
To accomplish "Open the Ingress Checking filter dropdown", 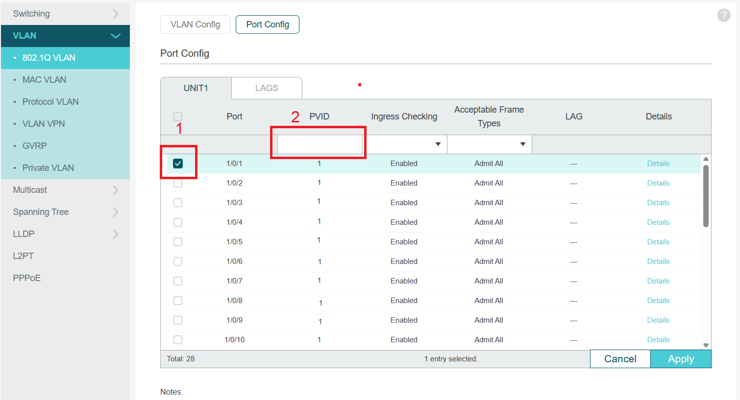I will (x=438, y=144).
